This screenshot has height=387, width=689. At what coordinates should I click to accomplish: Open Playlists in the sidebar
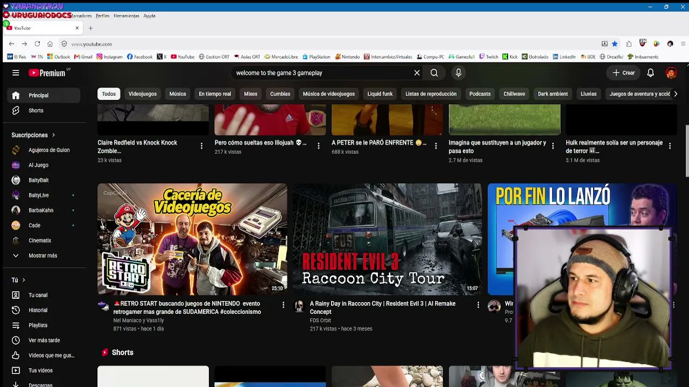(x=44, y=325)
